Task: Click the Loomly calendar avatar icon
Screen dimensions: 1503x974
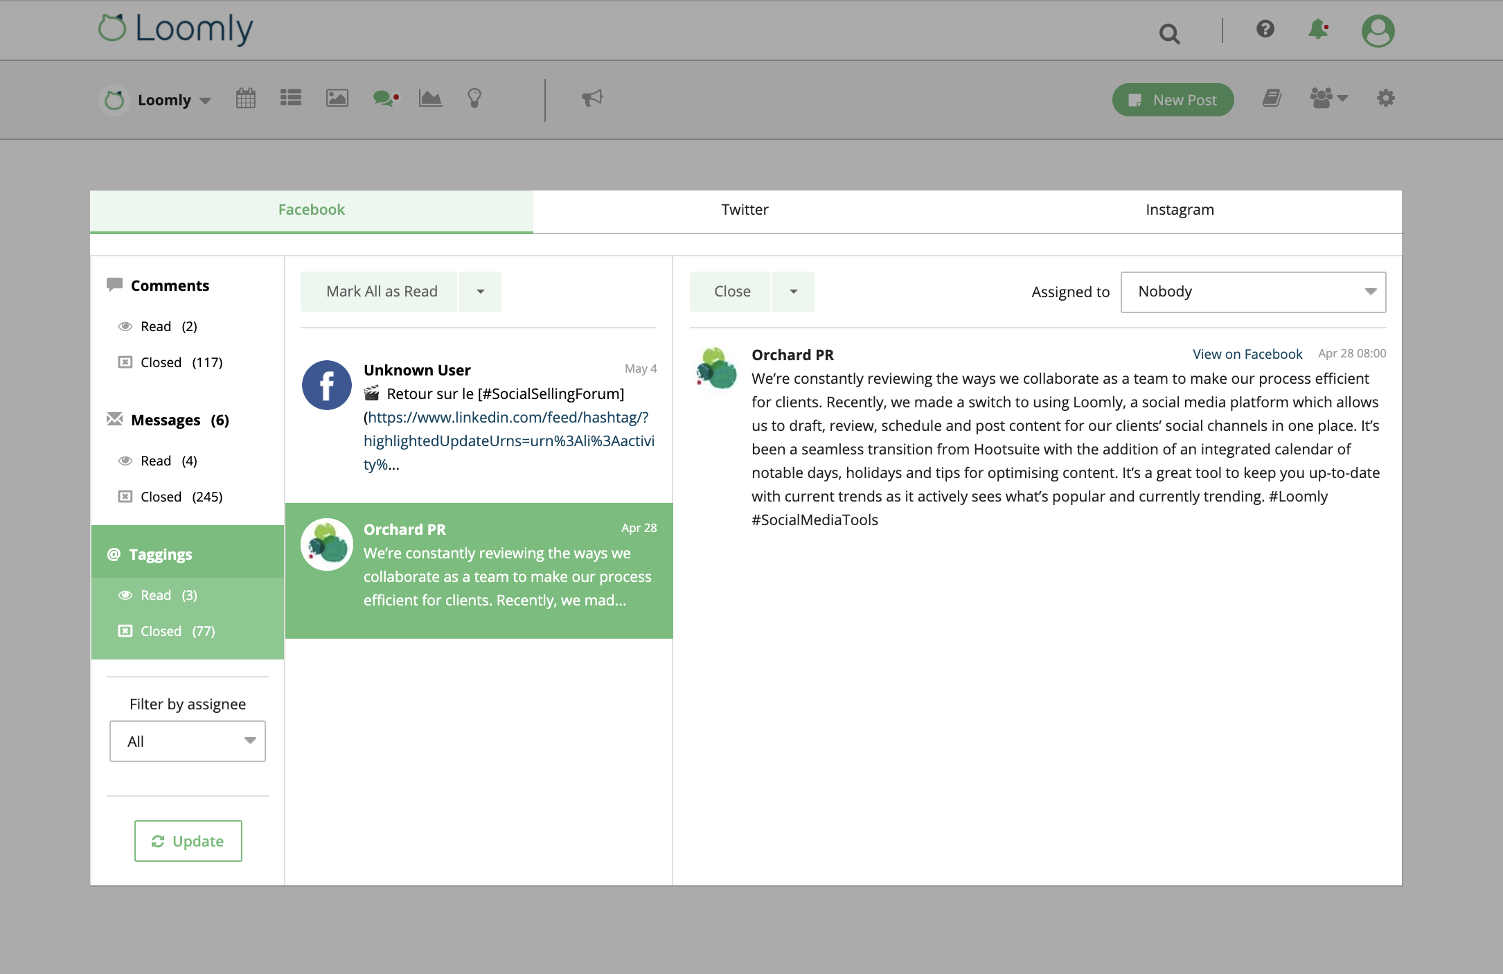Action: [x=114, y=100]
